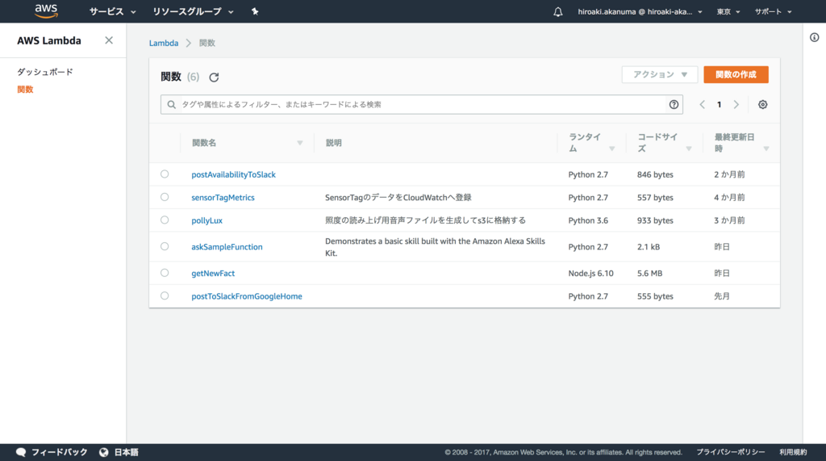
Task: Select getNewFact radio button
Action: [x=165, y=273]
